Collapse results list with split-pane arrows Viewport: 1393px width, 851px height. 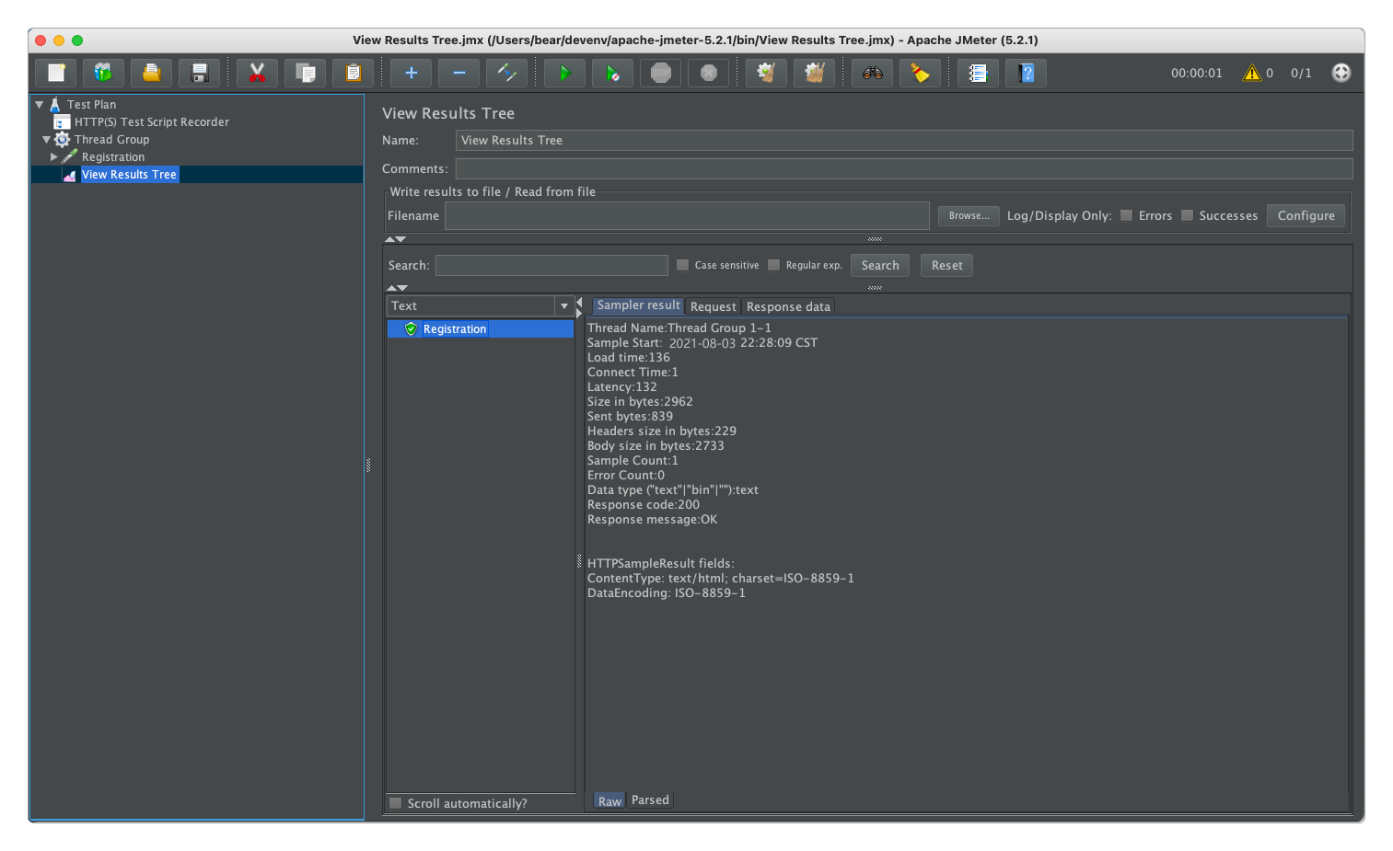point(579,307)
